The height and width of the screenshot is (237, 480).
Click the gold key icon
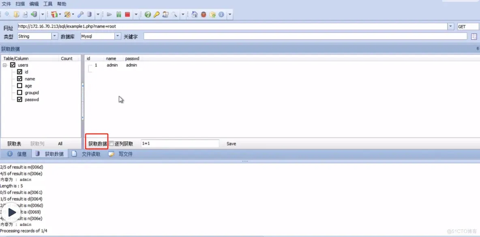coord(157,14)
